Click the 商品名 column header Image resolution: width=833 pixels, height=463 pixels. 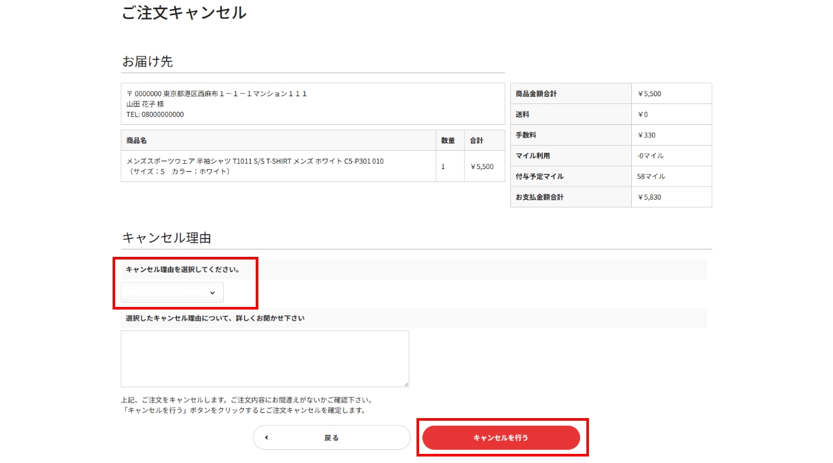coord(137,140)
